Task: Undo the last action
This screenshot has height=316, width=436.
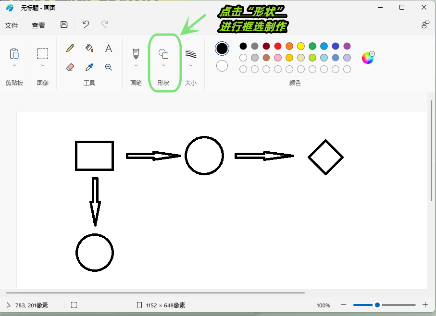Action: click(x=86, y=24)
